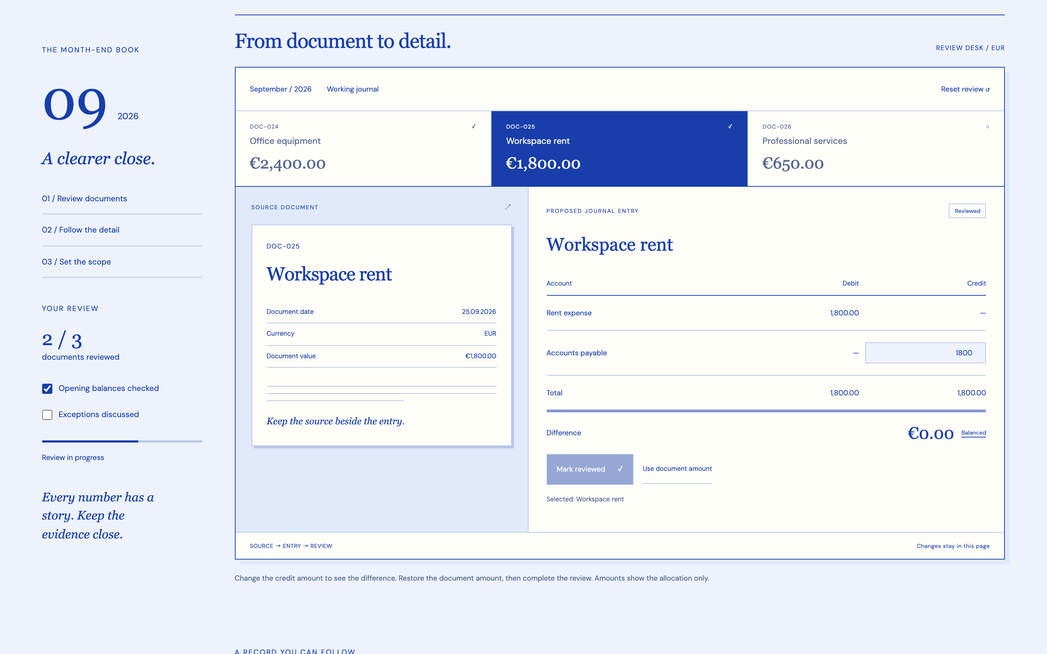Image resolution: width=1047 pixels, height=654 pixels.
Task: Click the Total credit 1,800.00 cell
Action: click(x=971, y=393)
